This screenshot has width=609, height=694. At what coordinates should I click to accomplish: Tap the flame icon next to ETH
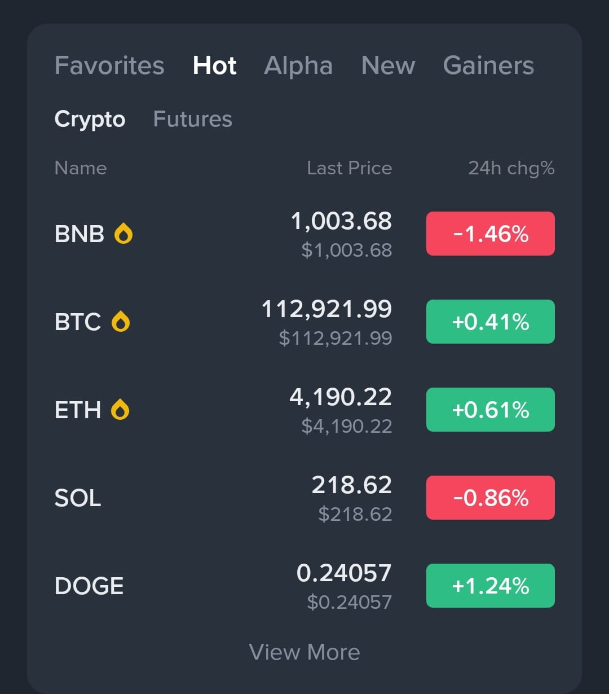click(x=120, y=410)
